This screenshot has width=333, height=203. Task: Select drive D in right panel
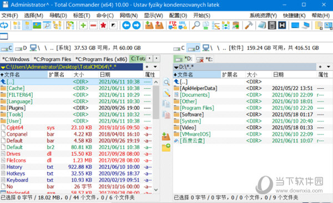click(x=194, y=48)
